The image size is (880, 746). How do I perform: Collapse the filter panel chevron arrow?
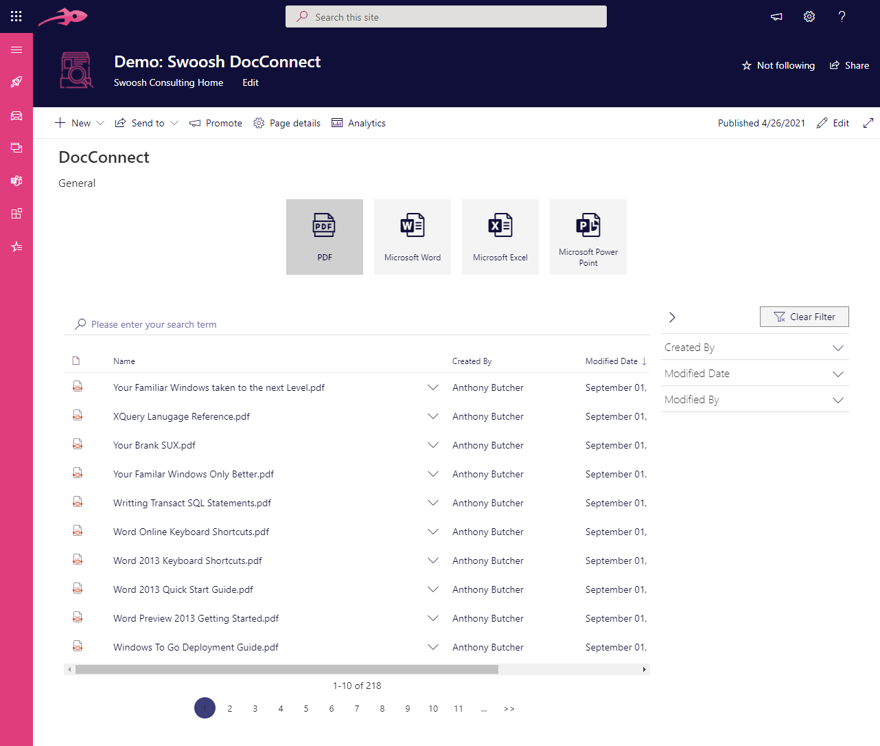tap(672, 317)
